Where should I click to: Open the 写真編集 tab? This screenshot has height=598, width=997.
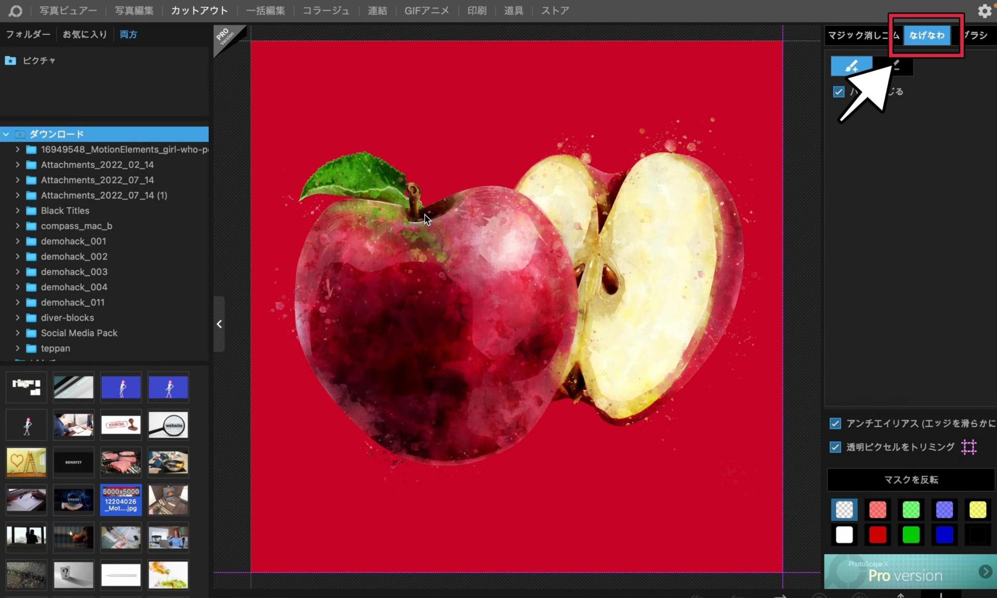click(134, 11)
